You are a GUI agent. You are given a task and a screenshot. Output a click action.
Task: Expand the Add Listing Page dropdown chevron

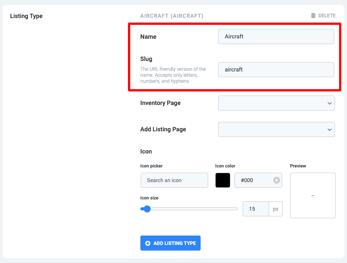click(330, 130)
